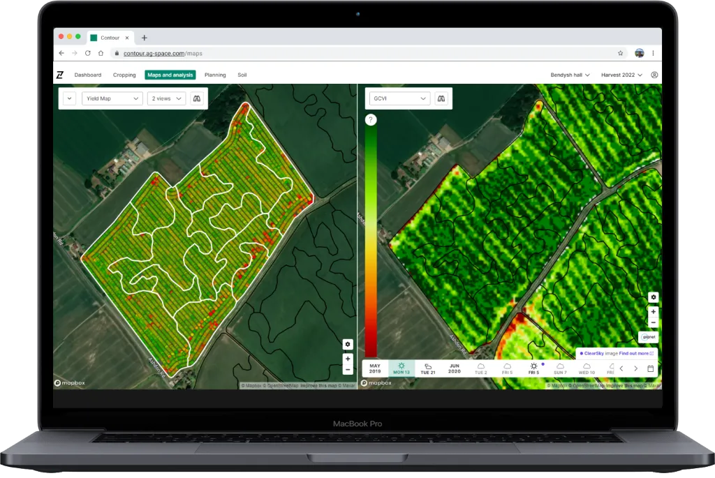This screenshot has height=478, width=715.
Task: Click Improve this map on left map
Action: point(318,385)
